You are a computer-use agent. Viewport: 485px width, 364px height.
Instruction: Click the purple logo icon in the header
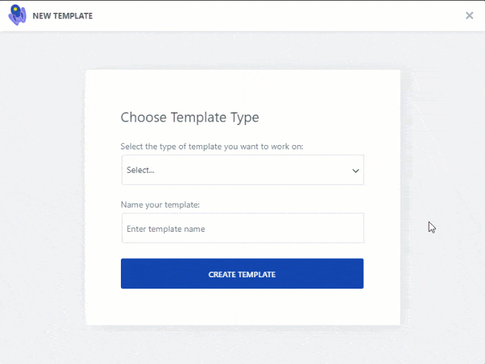pos(17,15)
